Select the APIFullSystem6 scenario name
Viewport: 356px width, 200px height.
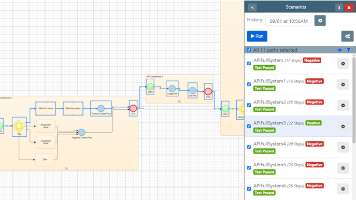269,185
